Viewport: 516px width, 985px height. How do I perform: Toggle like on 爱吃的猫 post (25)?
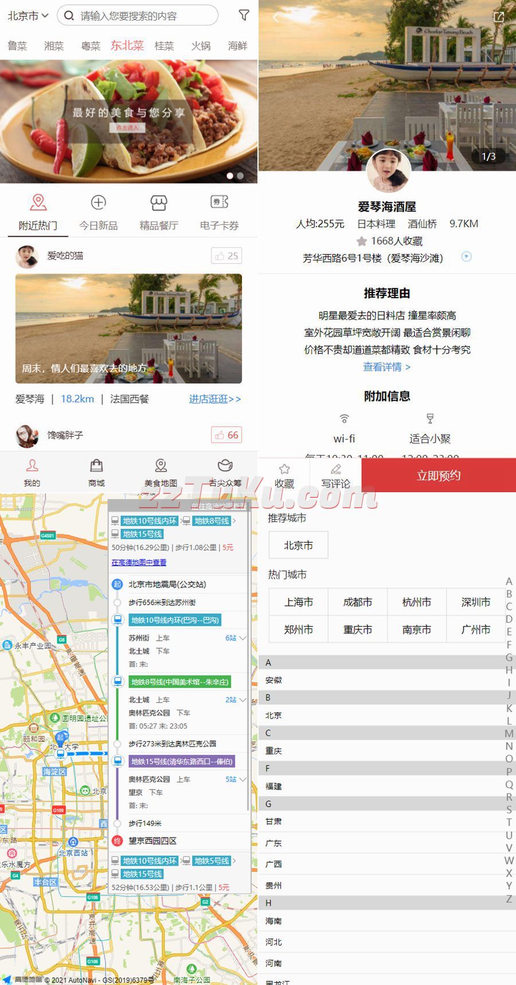pos(226,256)
